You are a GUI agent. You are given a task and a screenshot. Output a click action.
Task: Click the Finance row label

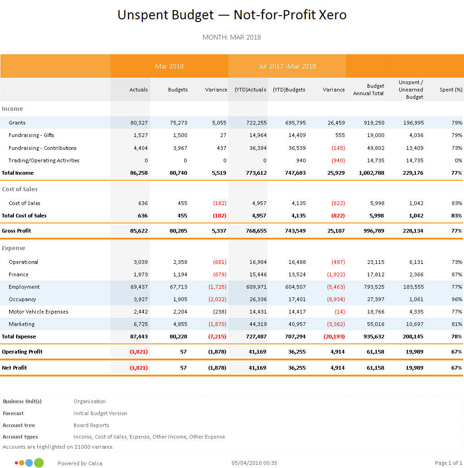18,274
